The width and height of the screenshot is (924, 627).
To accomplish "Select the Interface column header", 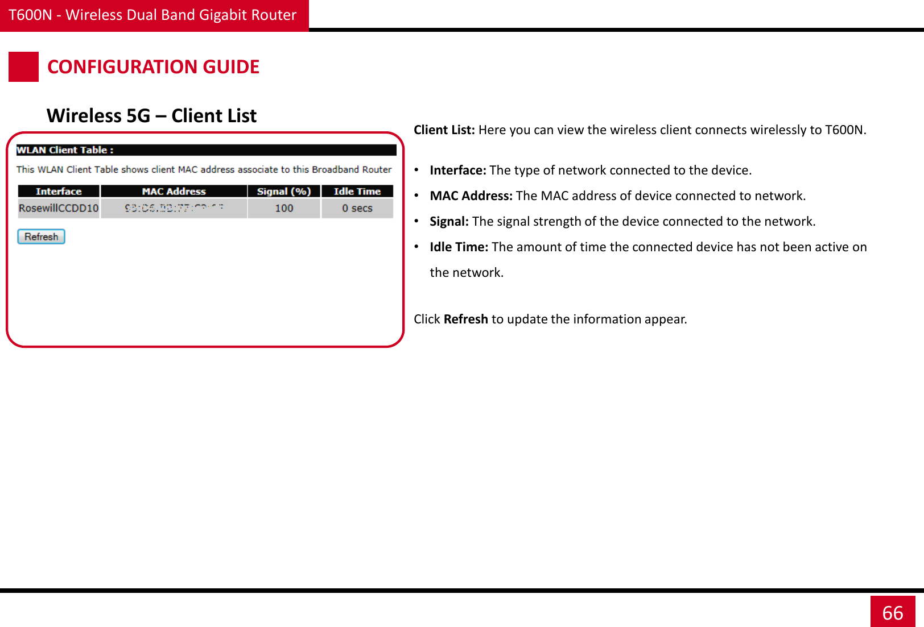I will 59,191.
